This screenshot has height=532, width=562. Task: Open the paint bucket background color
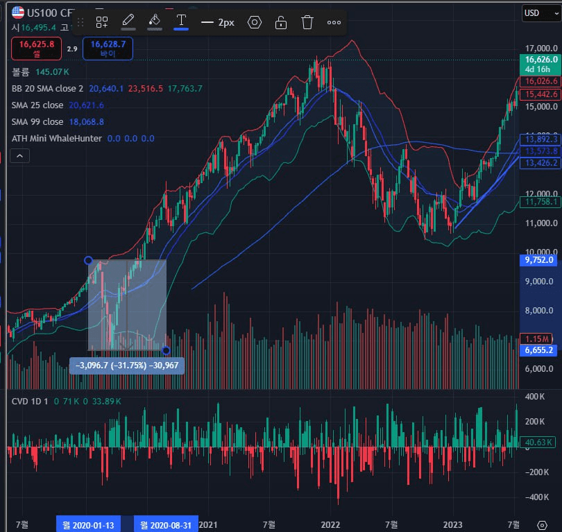155,22
